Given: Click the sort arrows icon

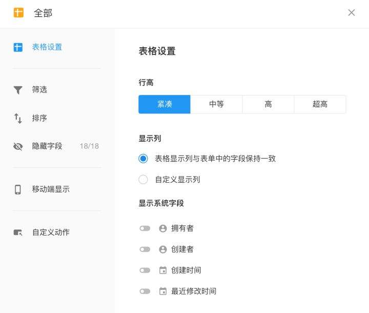Looking at the screenshot, I should 18,119.
